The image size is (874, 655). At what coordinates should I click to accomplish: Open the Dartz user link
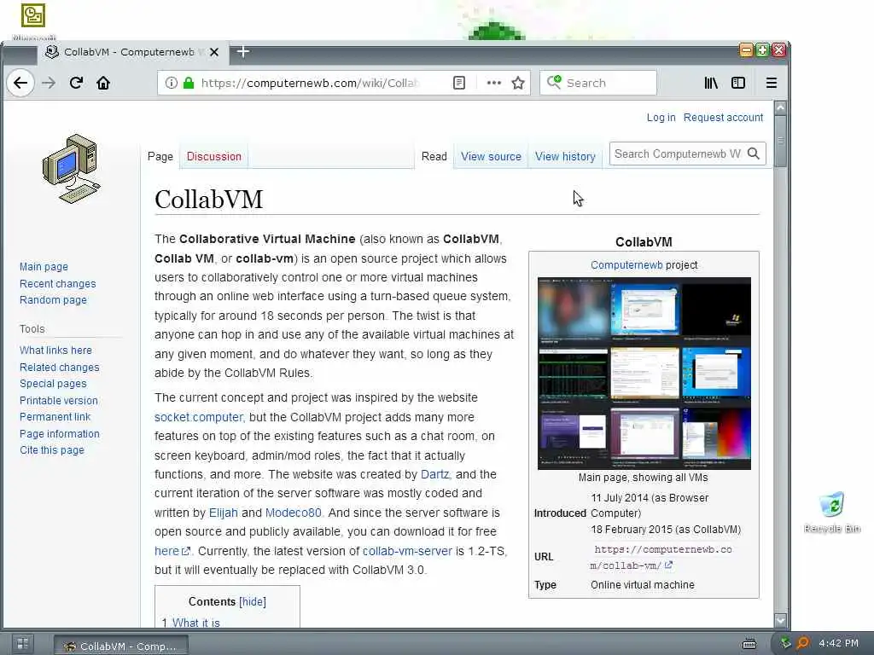tap(434, 474)
